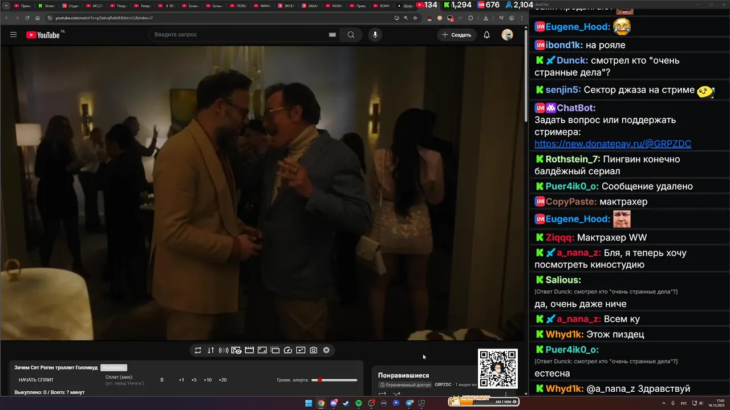730x410 pixels.
Task: Click the eye view icon in the player toolbar
Action: pos(236,350)
